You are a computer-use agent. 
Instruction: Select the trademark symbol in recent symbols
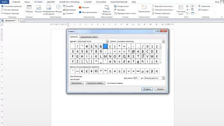point(105,71)
